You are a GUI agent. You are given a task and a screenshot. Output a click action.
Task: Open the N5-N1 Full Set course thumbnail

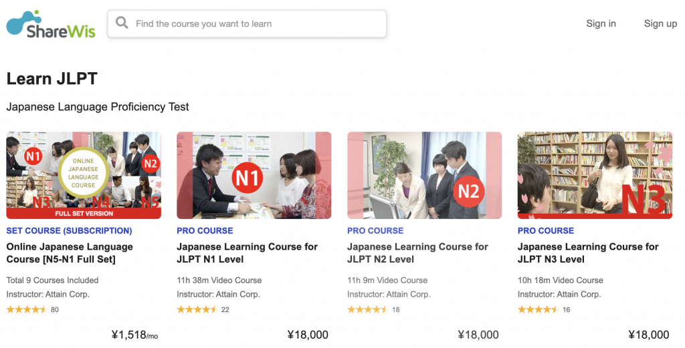click(x=84, y=175)
